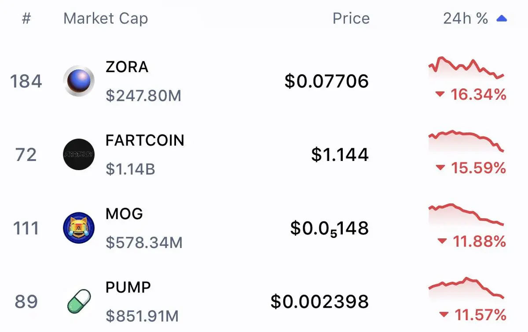The height and width of the screenshot is (332, 528).
Task: Open the green PUMP pill icon
Action: (x=79, y=302)
